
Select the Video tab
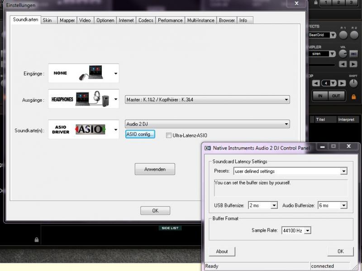point(85,20)
